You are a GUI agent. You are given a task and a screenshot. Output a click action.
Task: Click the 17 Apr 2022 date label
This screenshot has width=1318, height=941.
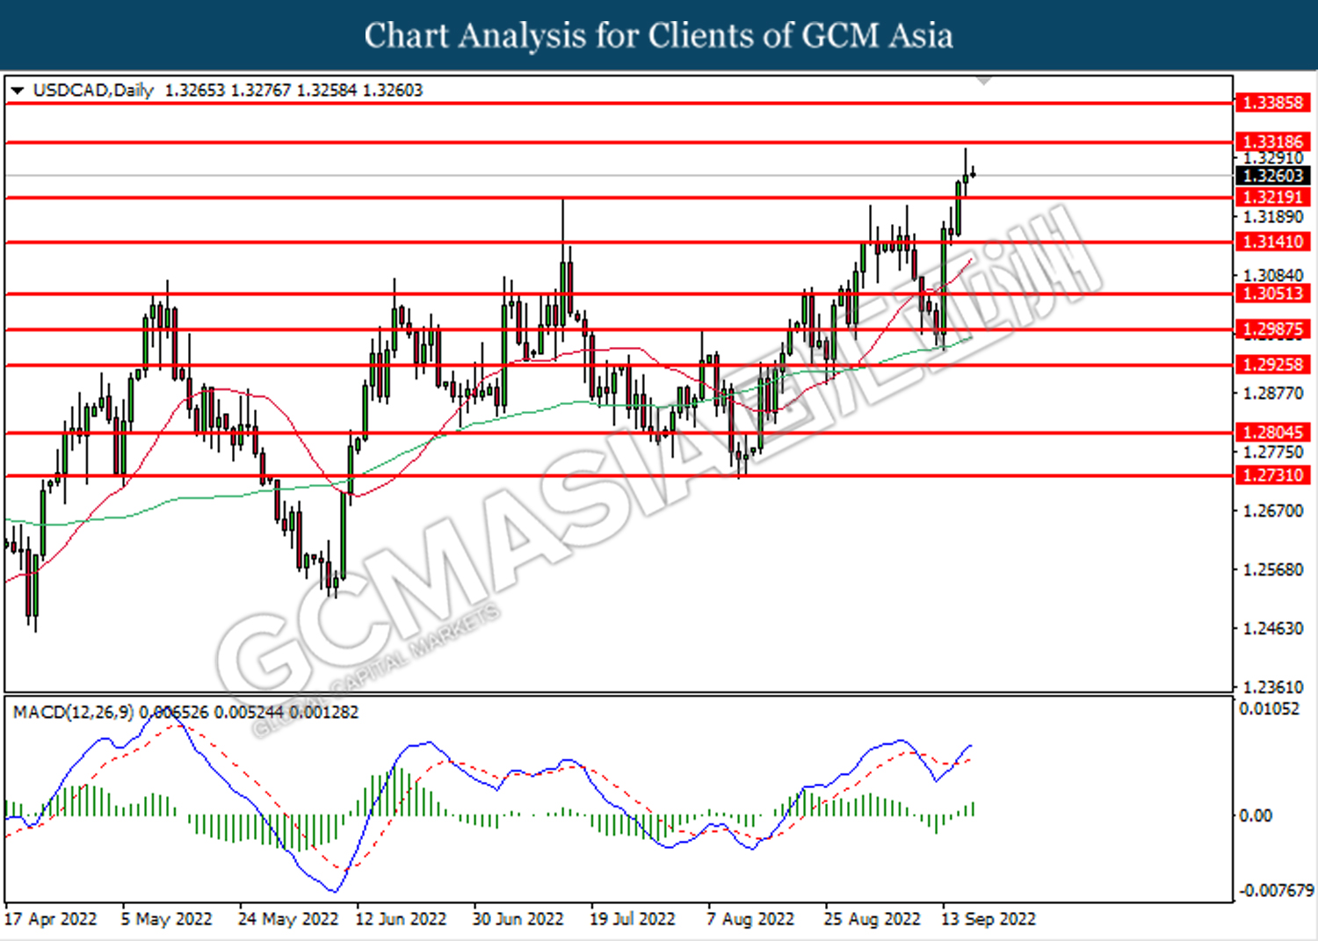[51, 919]
